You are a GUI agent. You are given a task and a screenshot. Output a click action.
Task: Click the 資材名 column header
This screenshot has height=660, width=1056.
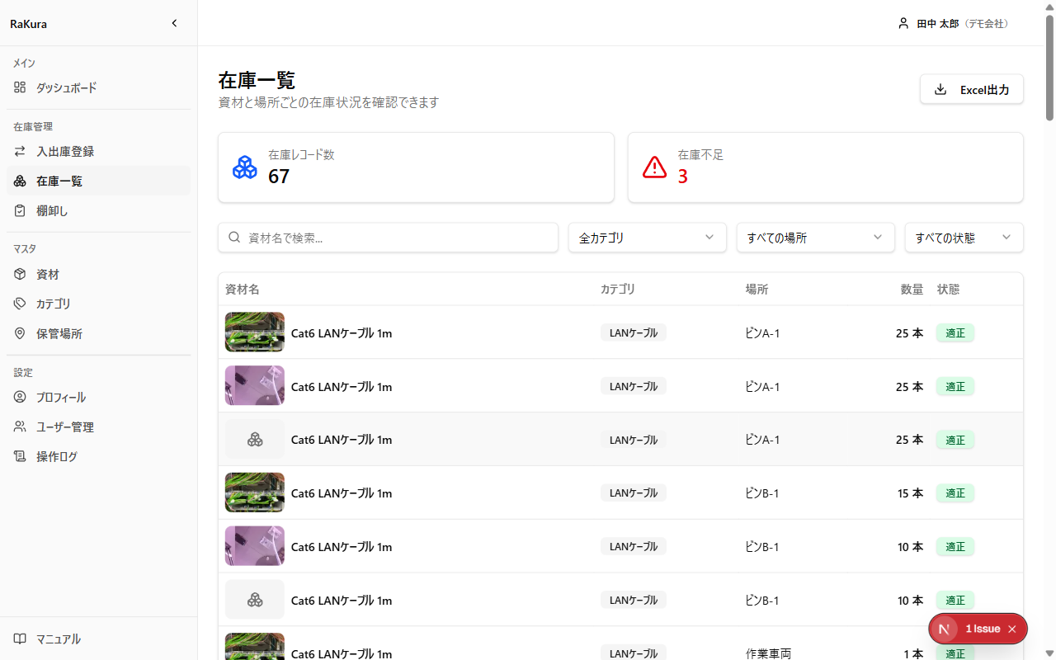243,290
